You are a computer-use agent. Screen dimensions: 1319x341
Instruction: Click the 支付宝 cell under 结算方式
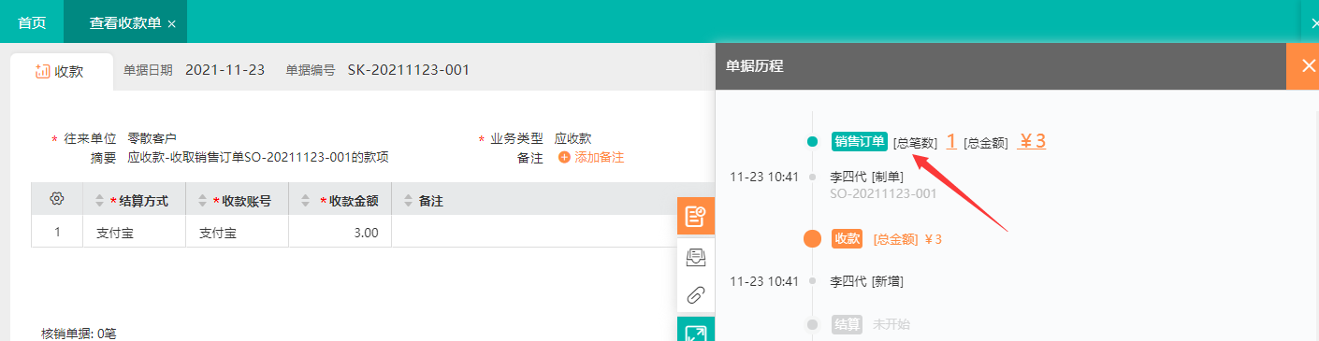point(135,233)
